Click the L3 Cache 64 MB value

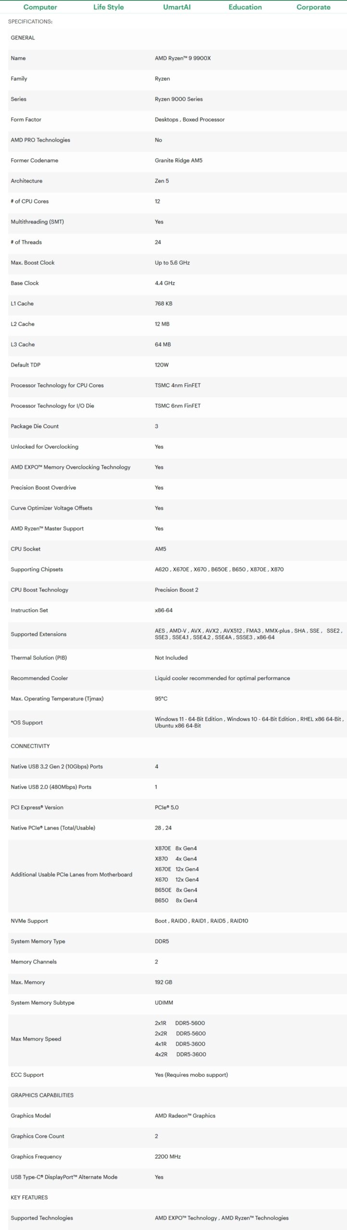click(x=163, y=344)
